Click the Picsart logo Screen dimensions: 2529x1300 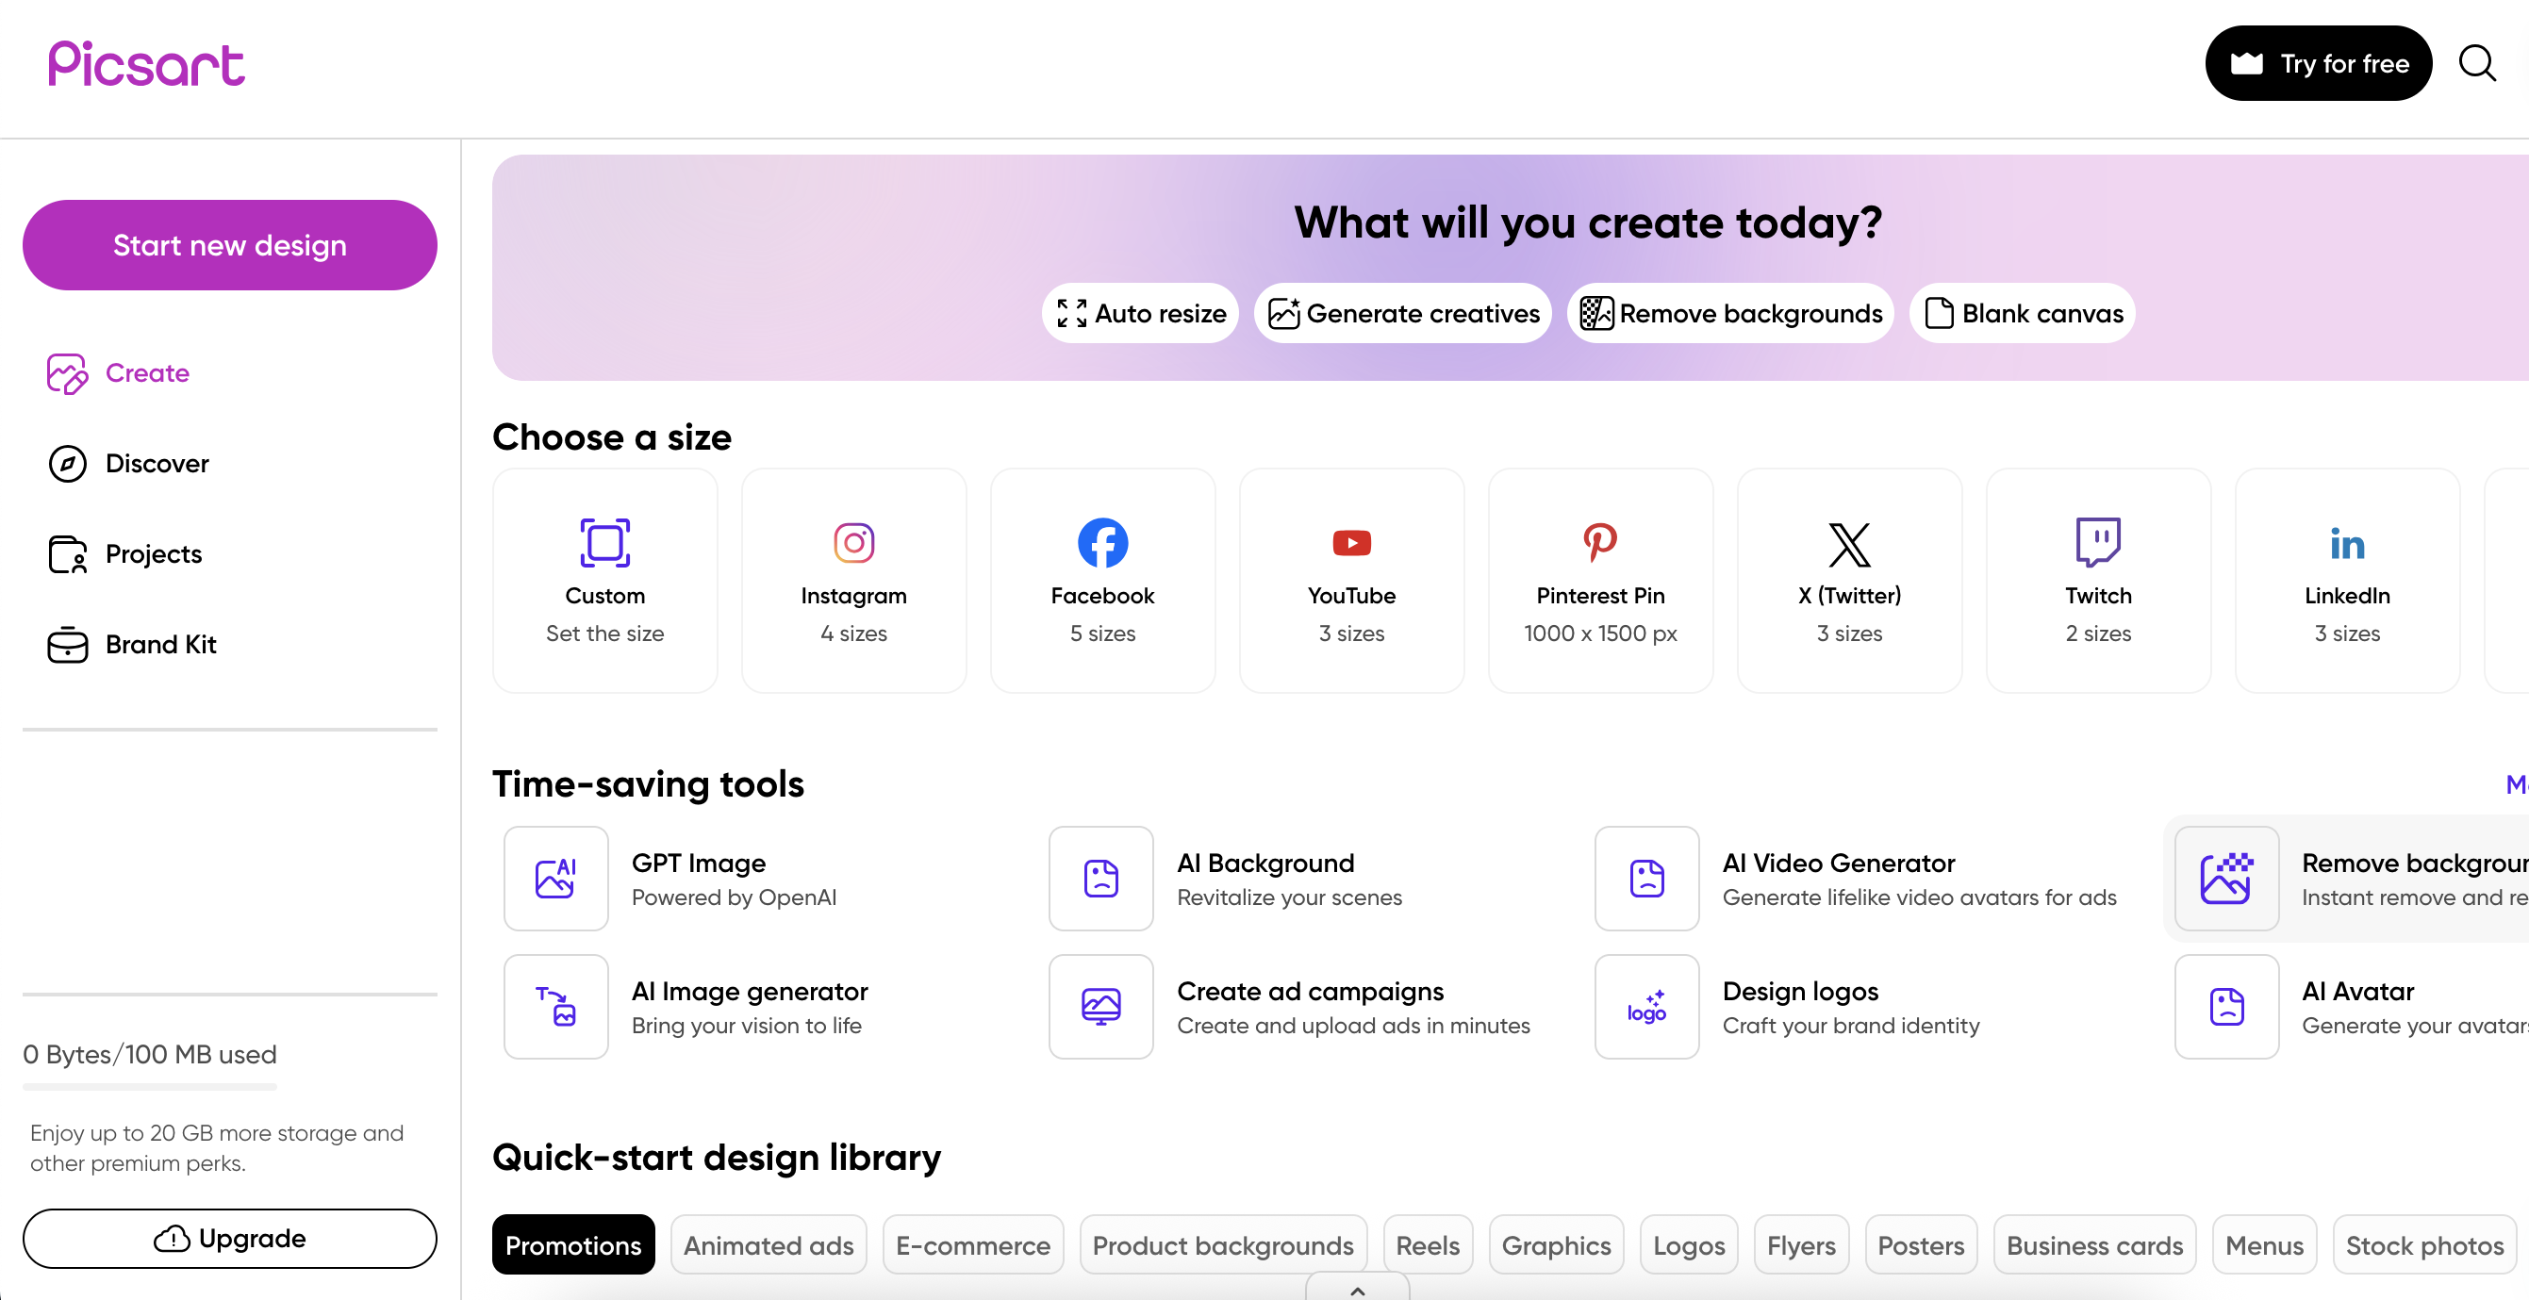coord(146,64)
